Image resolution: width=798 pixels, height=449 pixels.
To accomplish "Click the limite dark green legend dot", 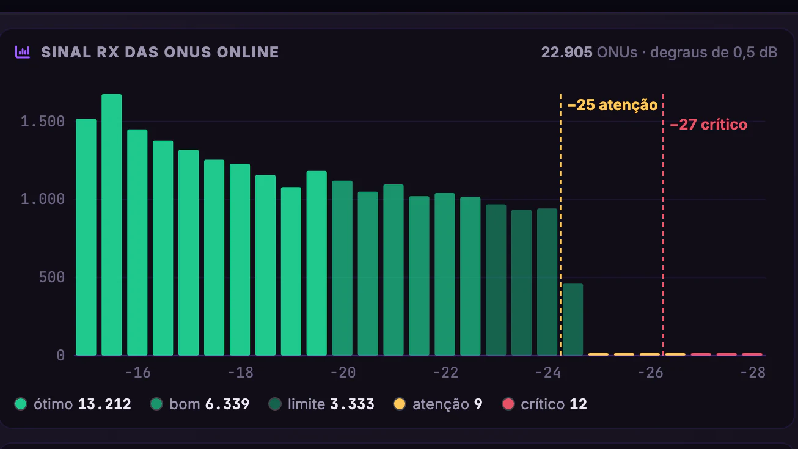I will point(275,404).
